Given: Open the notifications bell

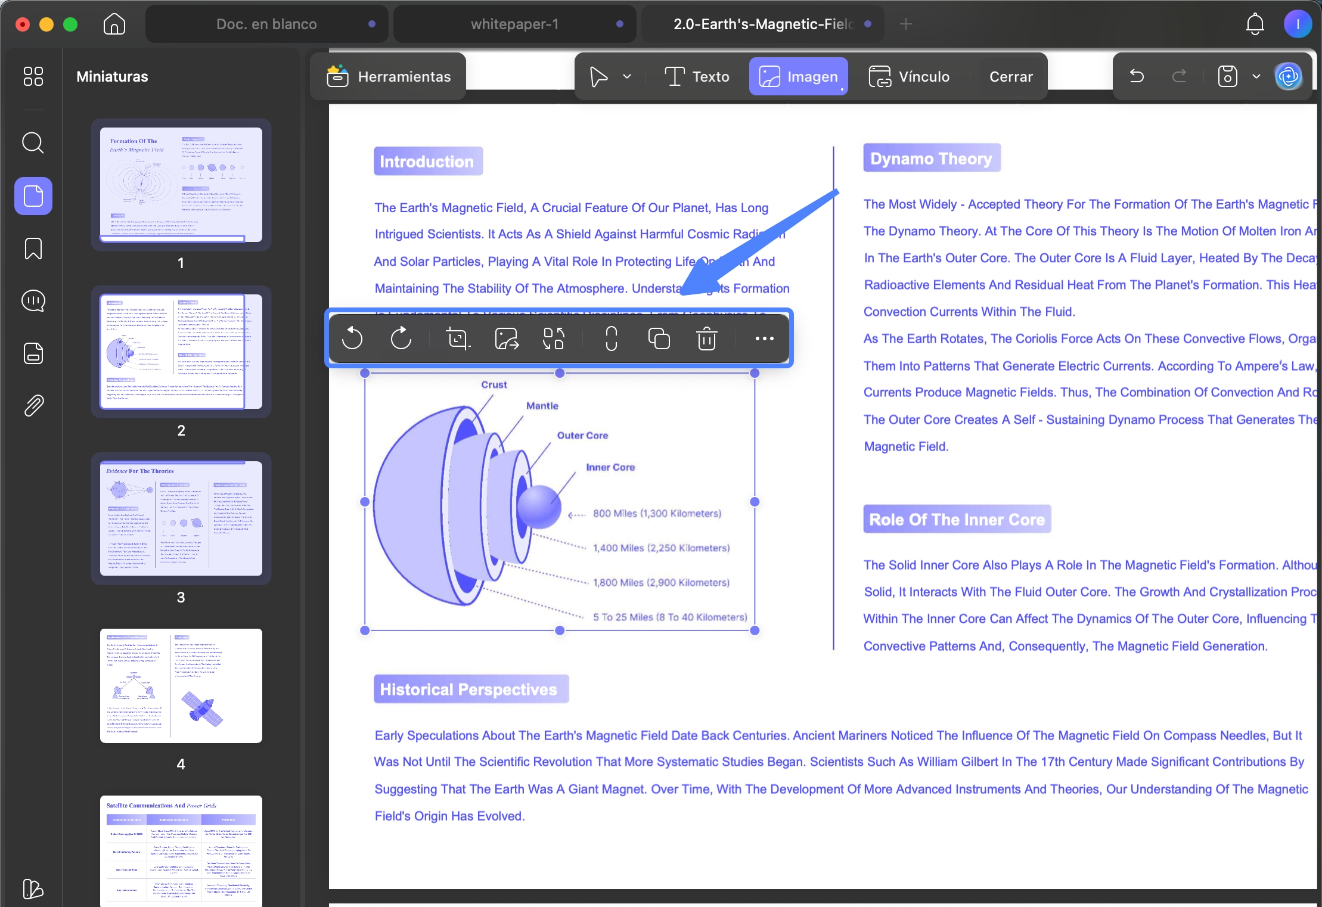Looking at the screenshot, I should pos(1255,24).
